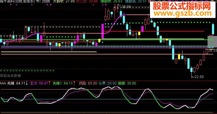
Task: Click the 22.50 low price label
Action: click(199, 77)
